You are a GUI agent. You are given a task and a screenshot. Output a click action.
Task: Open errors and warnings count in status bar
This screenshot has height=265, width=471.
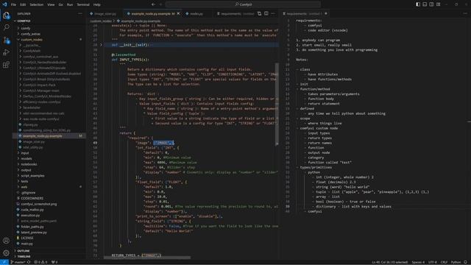coord(41,262)
